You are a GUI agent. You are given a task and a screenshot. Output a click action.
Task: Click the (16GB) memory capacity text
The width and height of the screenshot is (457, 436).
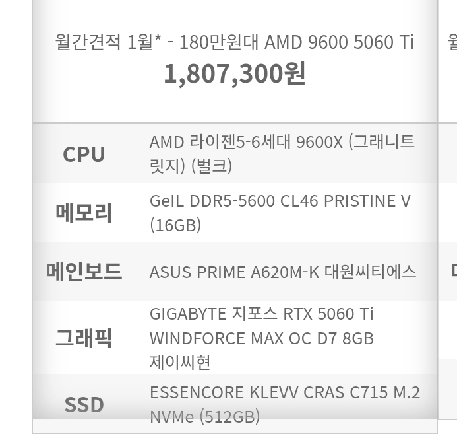tap(175, 225)
